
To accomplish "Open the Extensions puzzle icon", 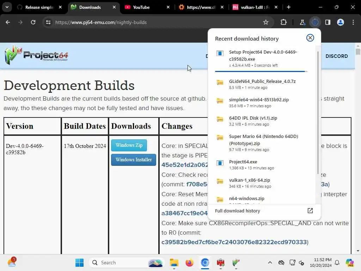I will pos(284,22).
